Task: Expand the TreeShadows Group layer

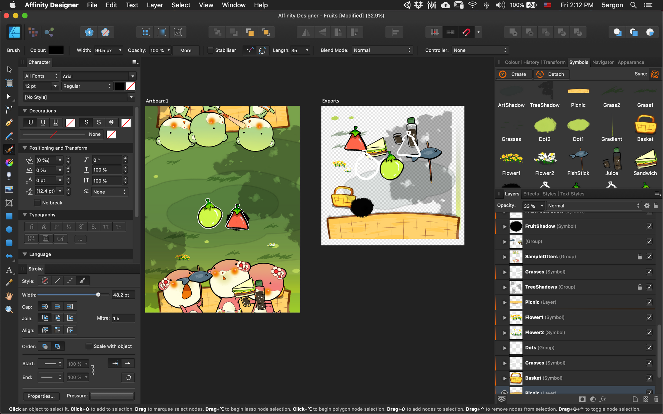Action: (505, 286)
